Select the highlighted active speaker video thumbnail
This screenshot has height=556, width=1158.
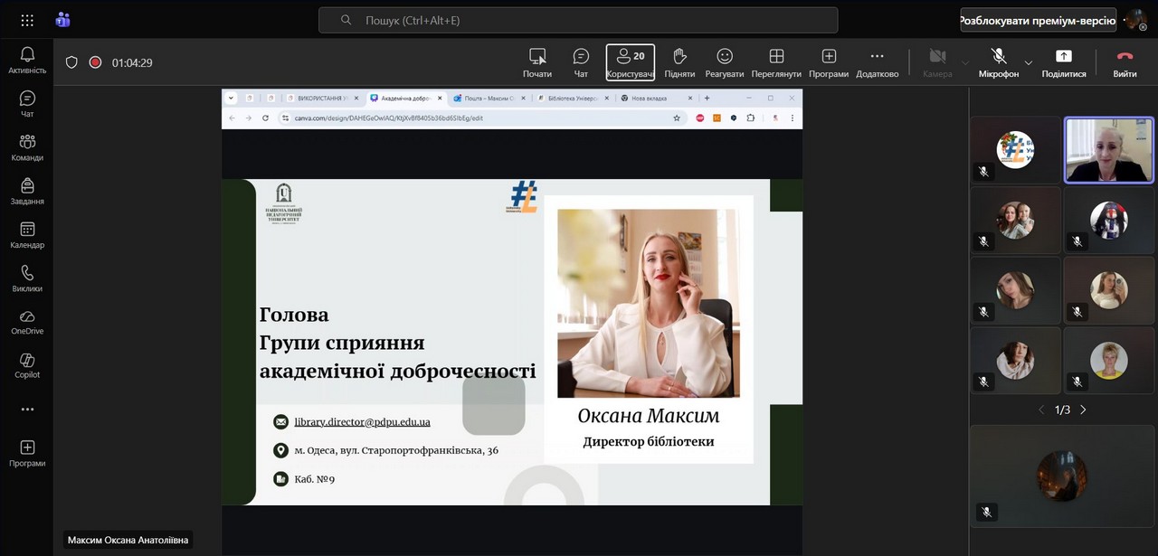click(x=1108, y=150)
